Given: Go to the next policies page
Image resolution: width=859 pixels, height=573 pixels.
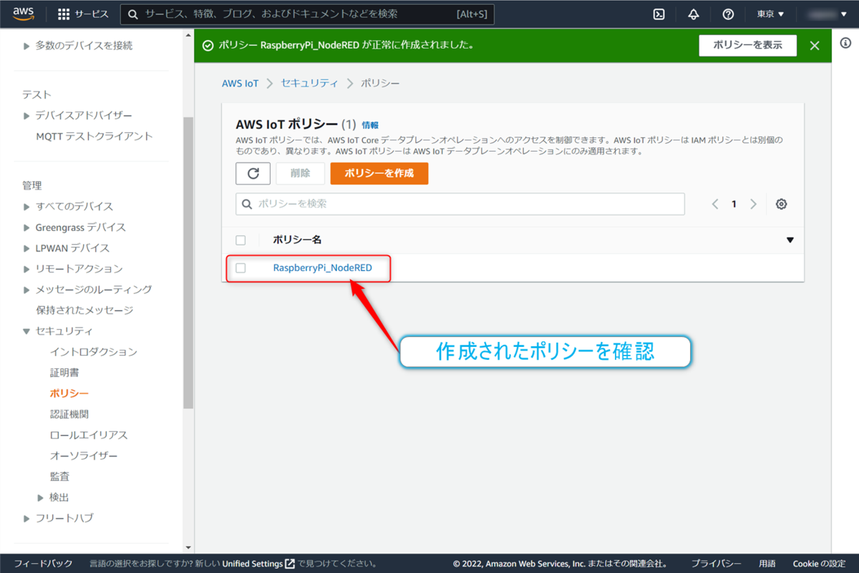Looking at the screenshot, I should [x=753, y=204].
